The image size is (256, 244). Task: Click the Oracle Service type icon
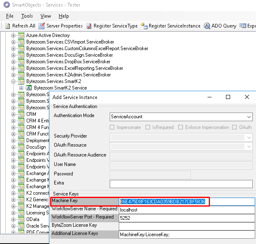tap(21, 226)
